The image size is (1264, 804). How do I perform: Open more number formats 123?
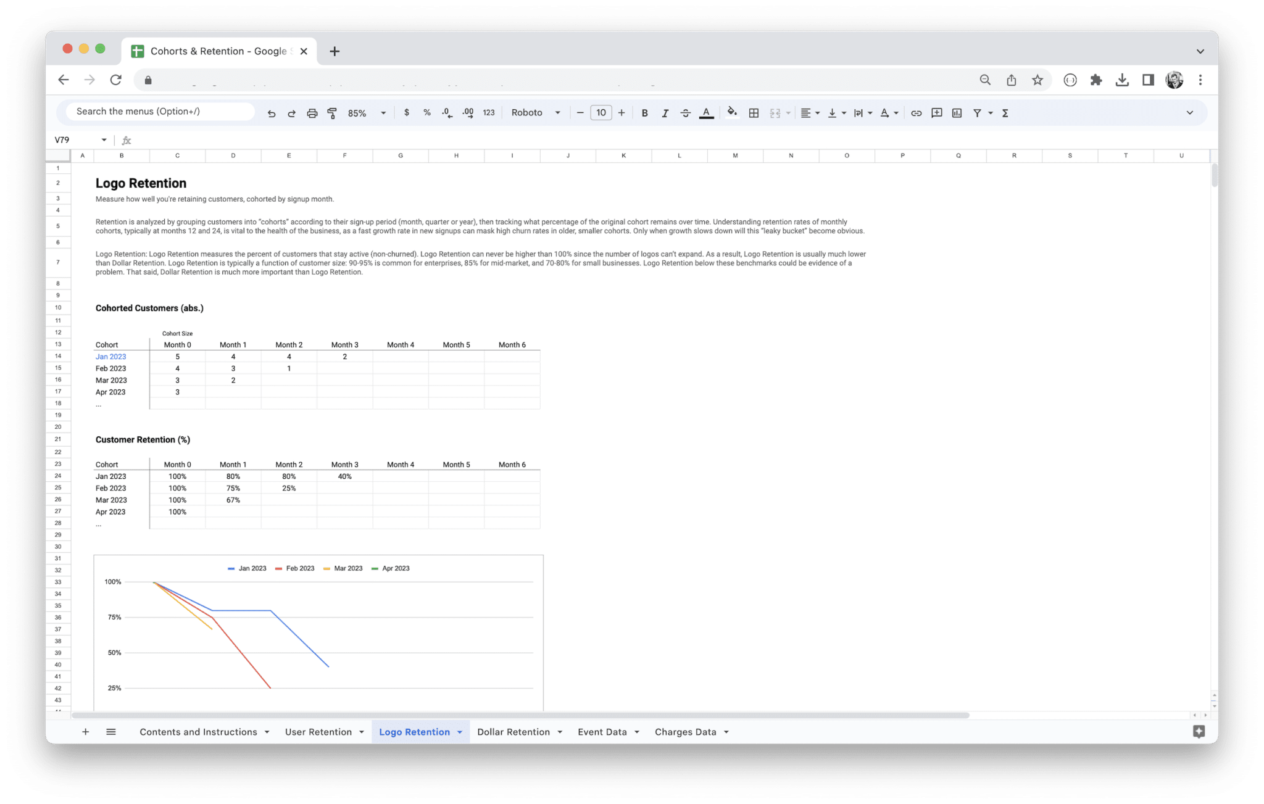[489, 113]
